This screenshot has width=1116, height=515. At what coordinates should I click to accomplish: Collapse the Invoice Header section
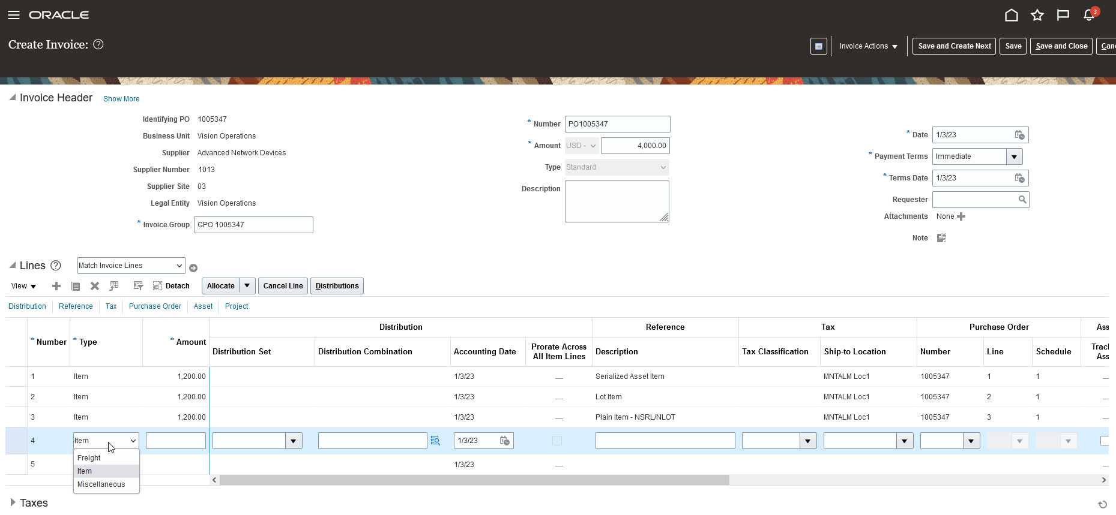(13, 97)
